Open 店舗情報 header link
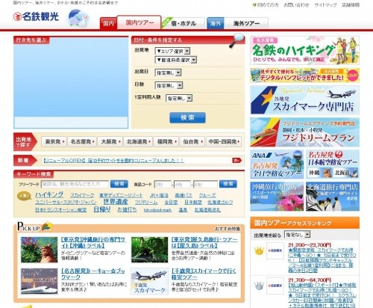 pos(351,4)
